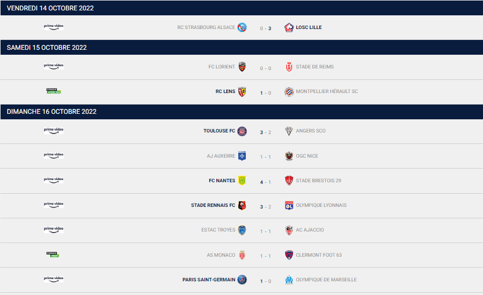Click the Paris Saint-Germain crest
This screenshot has height=295, width=483.
pos(242,280)
